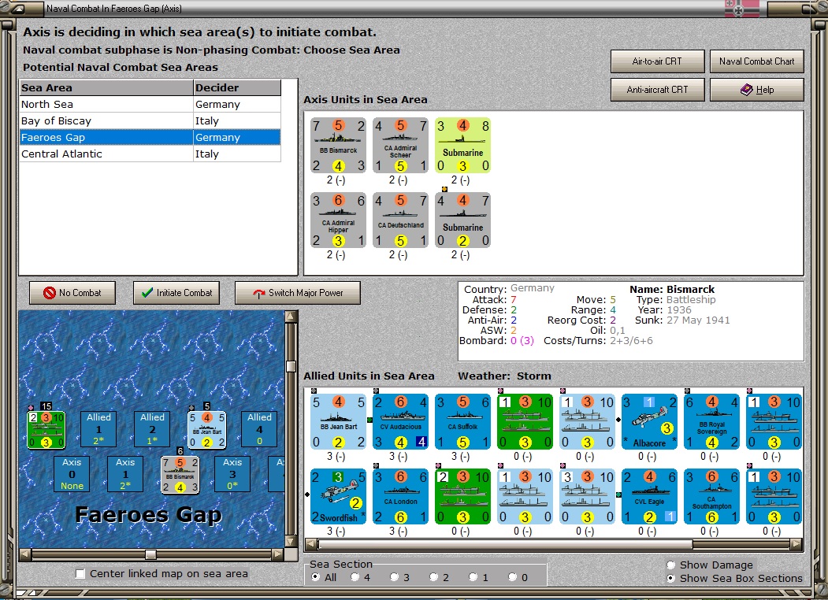Choose Show Sea Box Sections option
828x600 pixels.
pos(671,579)
